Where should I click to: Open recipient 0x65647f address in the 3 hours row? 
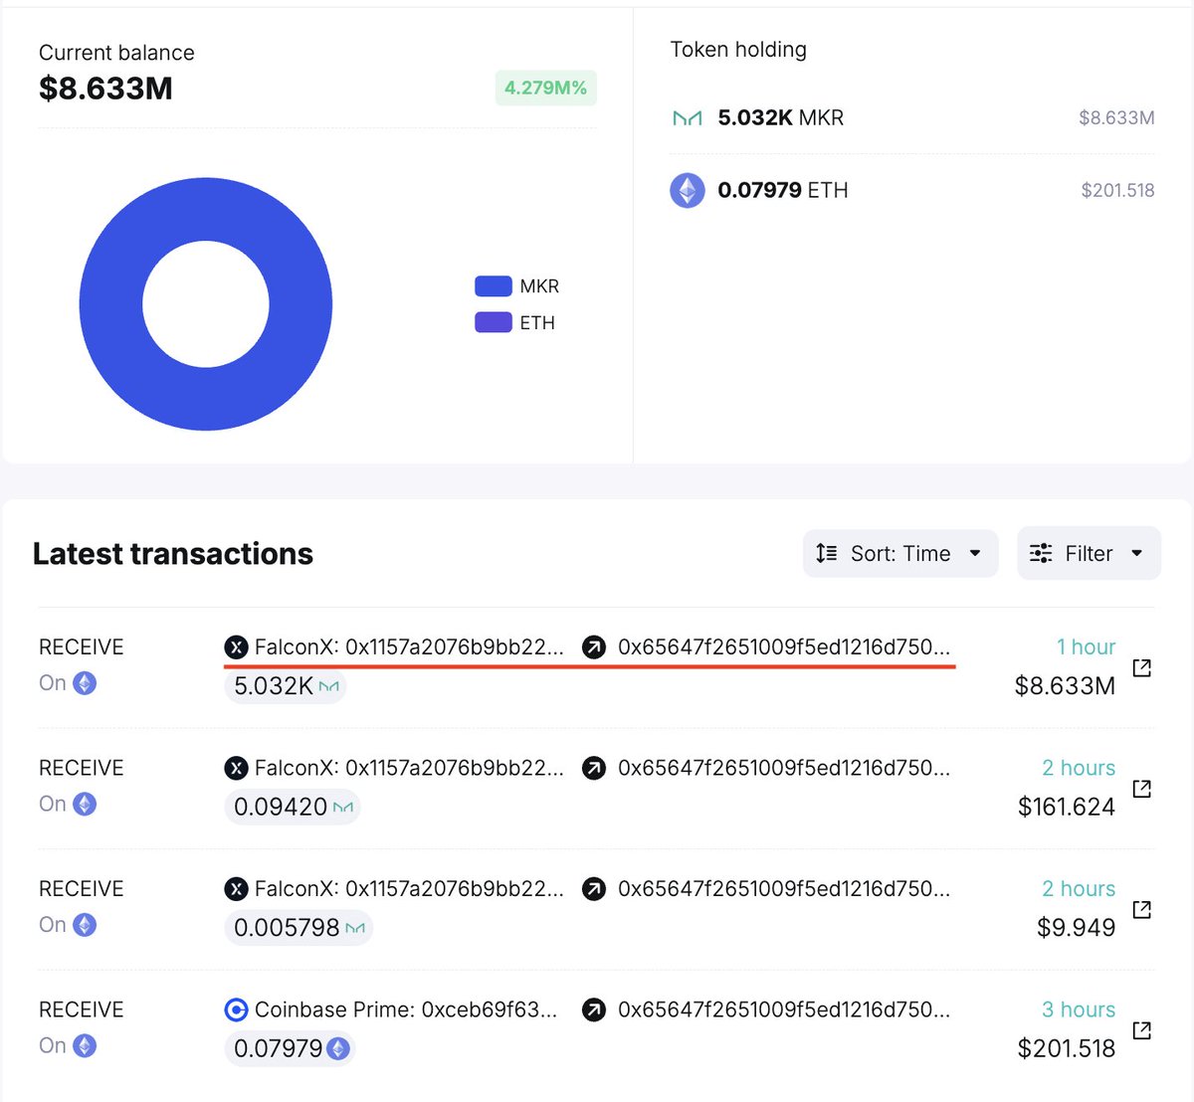click(784, 1010)
